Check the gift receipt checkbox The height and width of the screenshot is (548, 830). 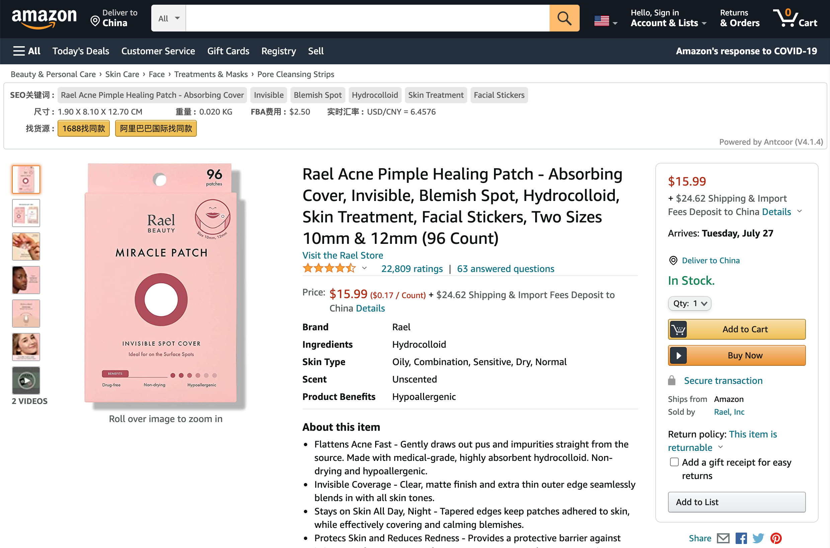[x=674, y=462]
